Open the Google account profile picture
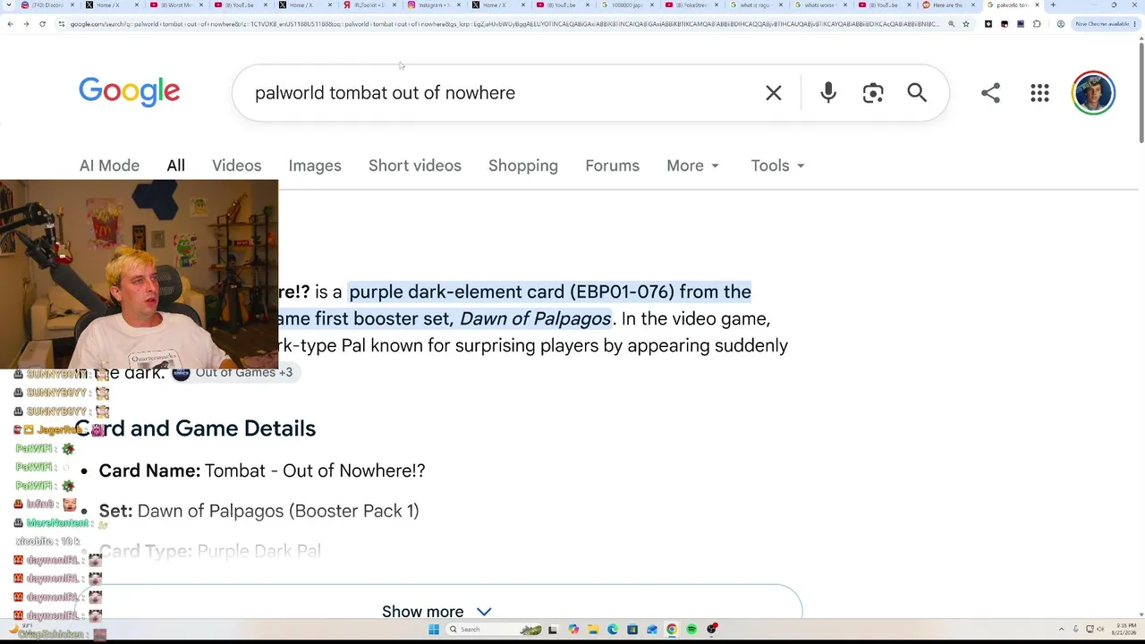This screenshot has height=644, width=1145. pos(1093,93)
